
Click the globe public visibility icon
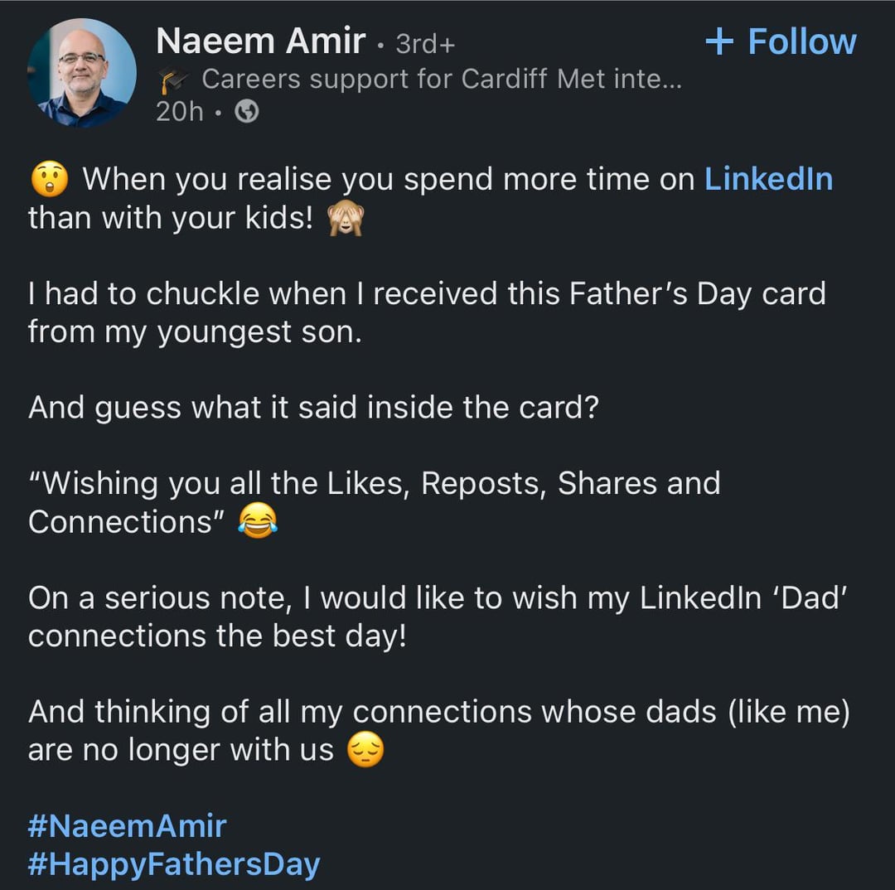[x=247, y=112]
